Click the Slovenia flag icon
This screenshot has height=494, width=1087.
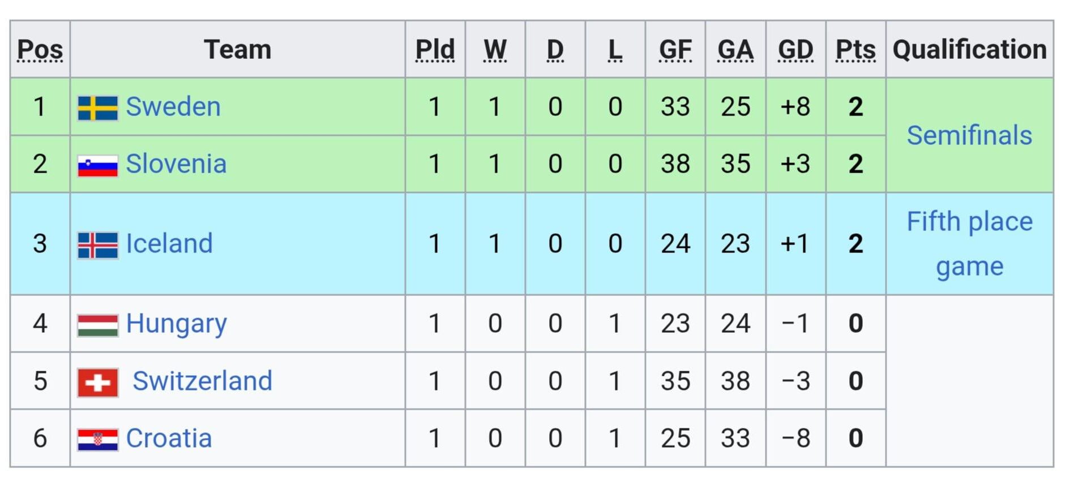[97, 165]
